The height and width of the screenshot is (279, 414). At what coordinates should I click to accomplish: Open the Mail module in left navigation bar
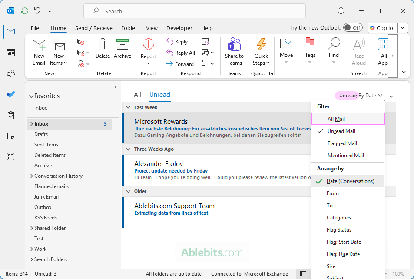11,32
